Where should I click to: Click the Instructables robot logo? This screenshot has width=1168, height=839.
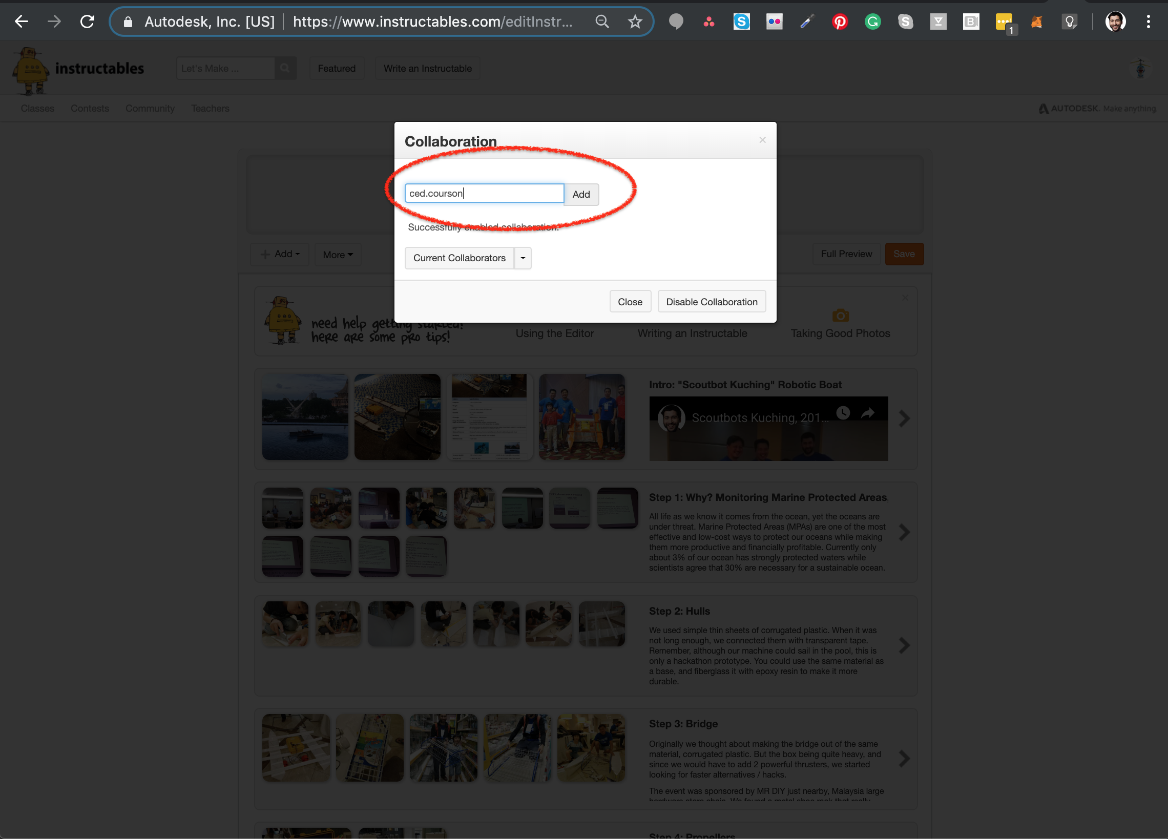(x=30, y=71)
